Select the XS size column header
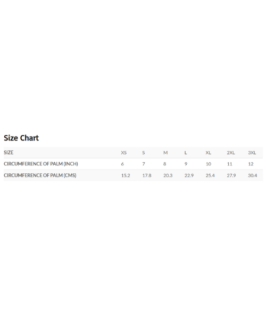This screenshot has width=266, height=319. pos(124,153)
